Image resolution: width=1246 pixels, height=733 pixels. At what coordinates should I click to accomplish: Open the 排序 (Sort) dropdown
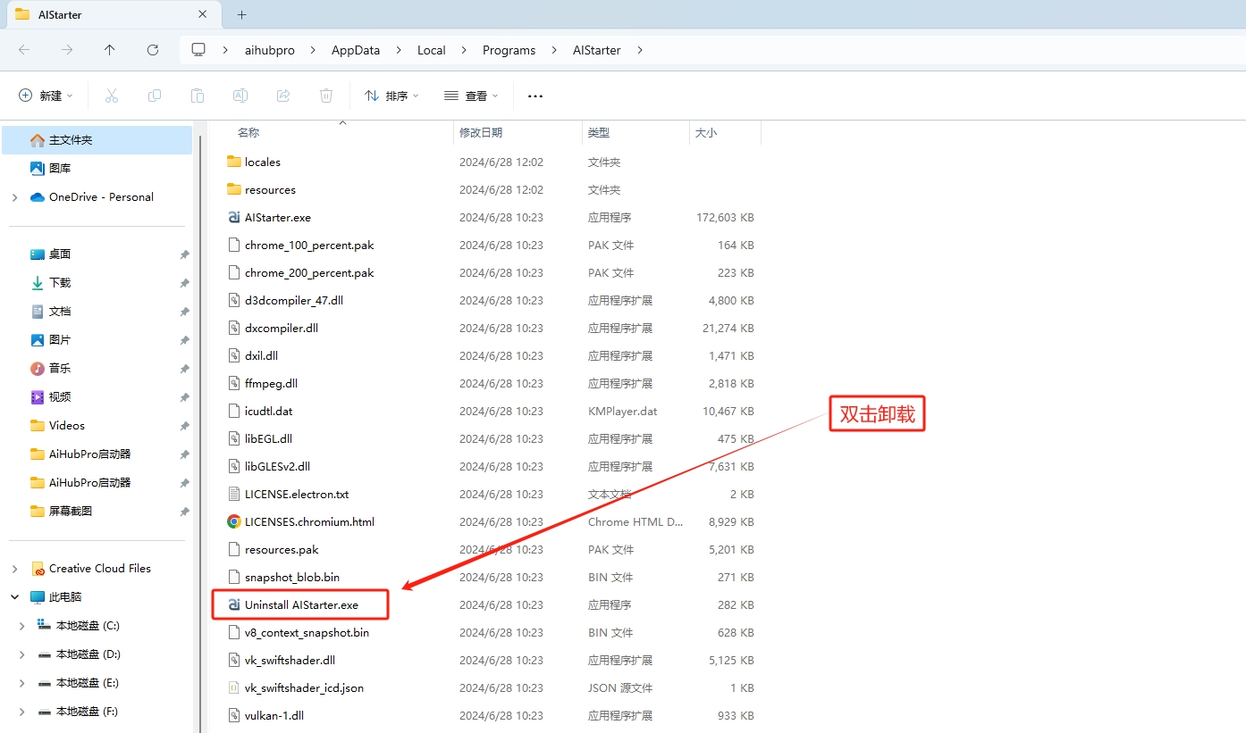(391, 96)
